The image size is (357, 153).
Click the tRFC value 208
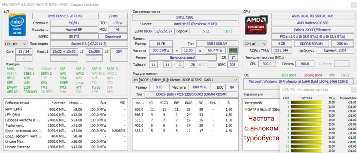233,65
